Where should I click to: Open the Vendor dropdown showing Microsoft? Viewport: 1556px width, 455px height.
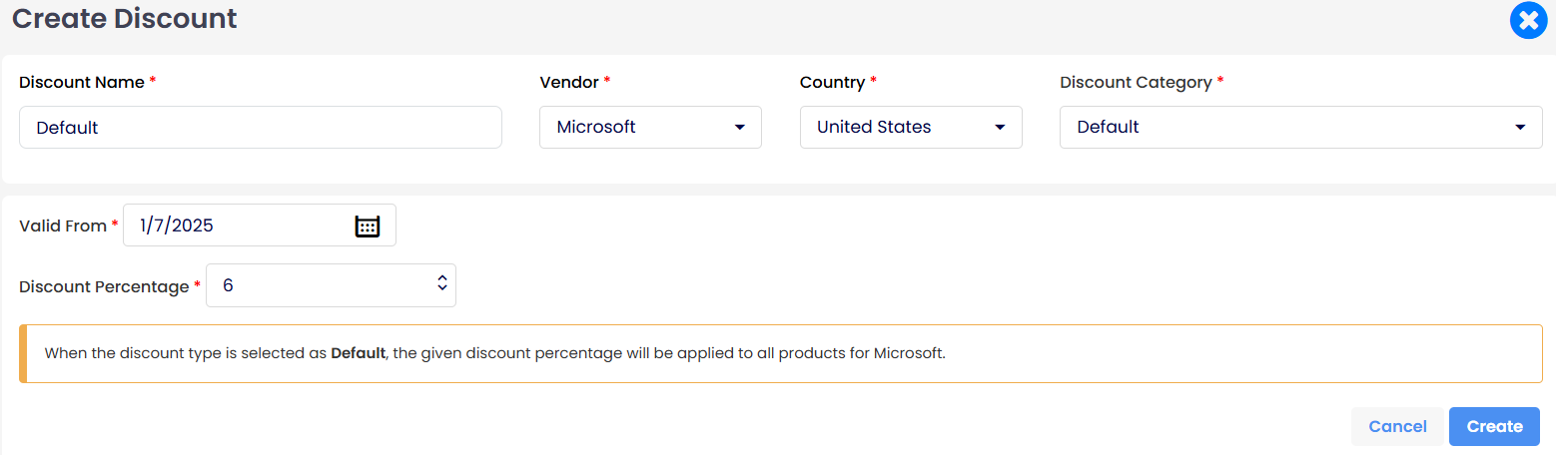pyautogui.click(x=650, y=128)
